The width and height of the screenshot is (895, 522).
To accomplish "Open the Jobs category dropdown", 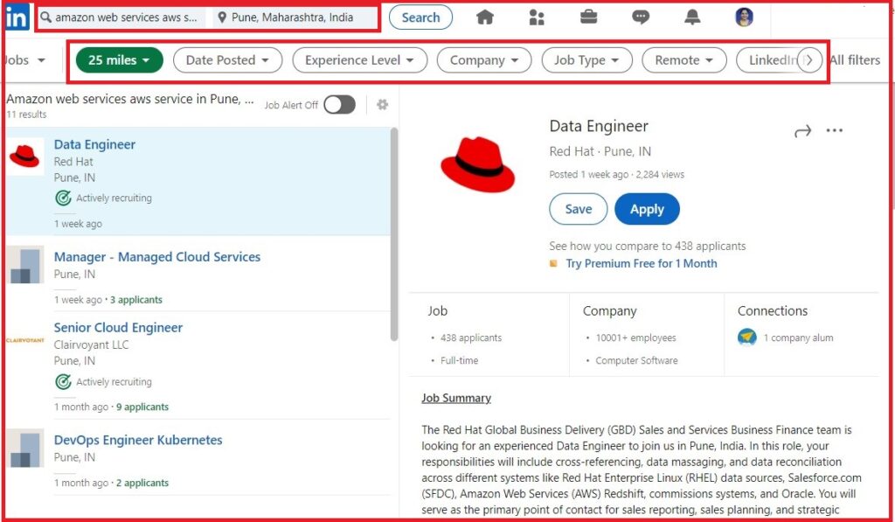I will coord(24,60).
